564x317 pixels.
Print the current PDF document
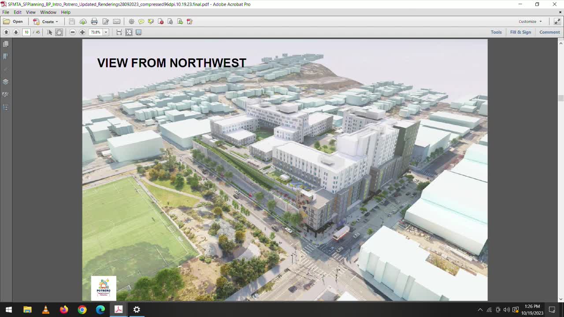(x=94, y=21)
